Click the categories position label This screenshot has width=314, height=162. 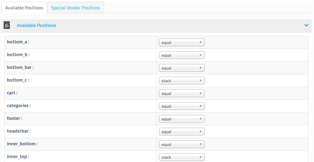[19, 106]
